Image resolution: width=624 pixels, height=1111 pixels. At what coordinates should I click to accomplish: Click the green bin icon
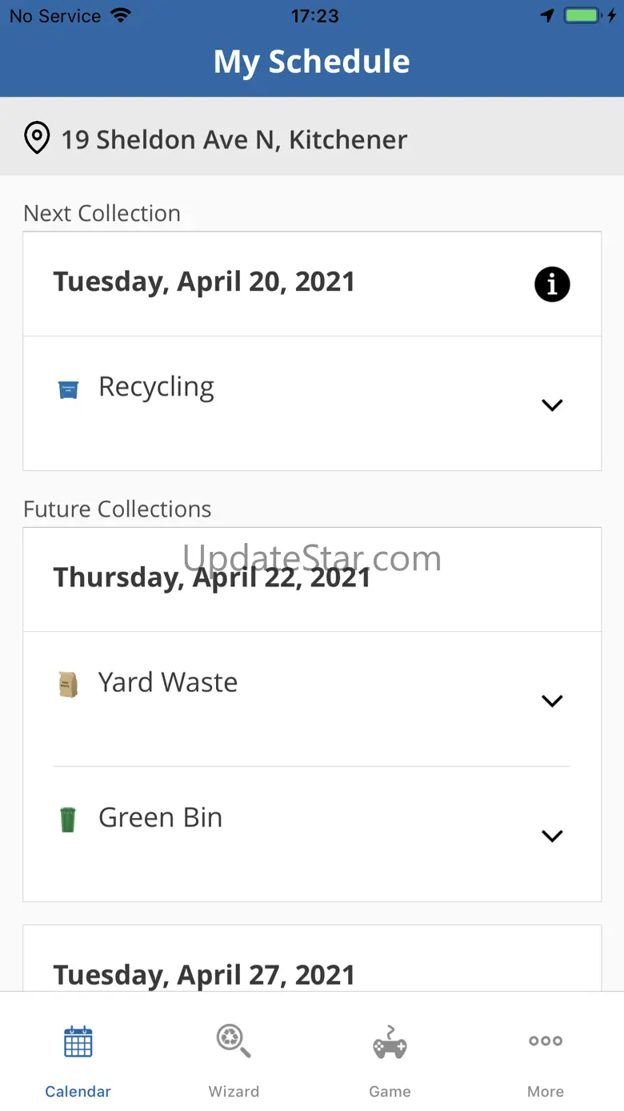click(x=68, y=819)
